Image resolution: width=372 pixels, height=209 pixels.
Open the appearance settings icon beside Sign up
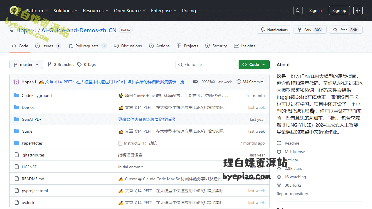point(358,10)
